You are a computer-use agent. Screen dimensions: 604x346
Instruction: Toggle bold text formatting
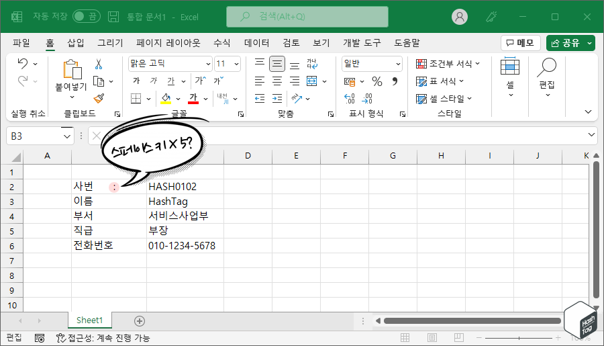(136, 81)
